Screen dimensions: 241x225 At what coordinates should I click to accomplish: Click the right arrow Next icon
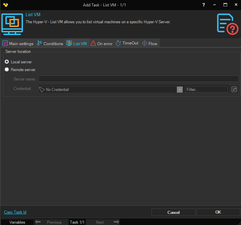[x=116, y=222]
